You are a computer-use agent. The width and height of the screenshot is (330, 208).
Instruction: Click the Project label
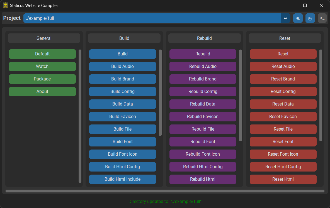pyautogui.click(x=12, y=18)
